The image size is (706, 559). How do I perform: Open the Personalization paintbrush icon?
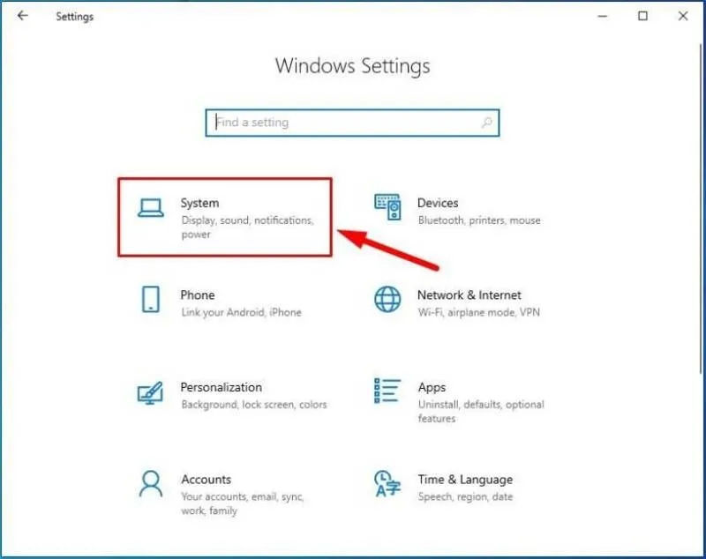150,392
